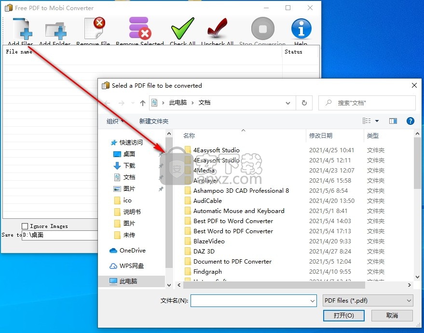Click navigation pane scroll down arrow

(x=169, y=285)
